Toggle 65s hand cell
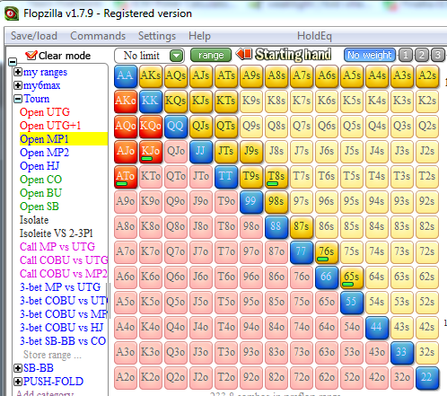Image resolution: width=447 pixels, height=396 pixels. [352, 277]
